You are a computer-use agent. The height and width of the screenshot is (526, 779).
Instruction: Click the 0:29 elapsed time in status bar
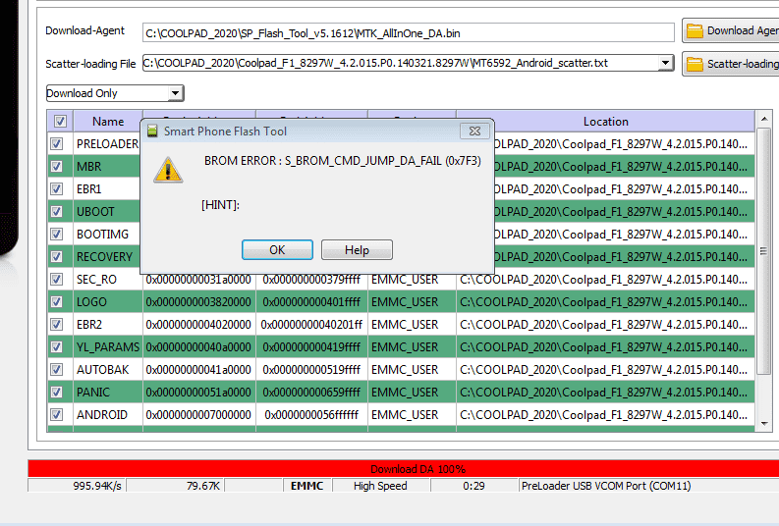pyautogui.click(x=473, y=486)
